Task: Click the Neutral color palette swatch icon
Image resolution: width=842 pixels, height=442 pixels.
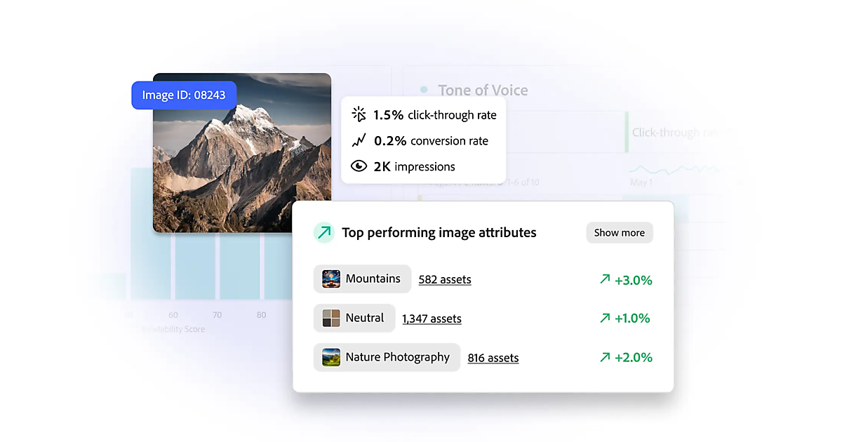Action: [x=331, y=319]
